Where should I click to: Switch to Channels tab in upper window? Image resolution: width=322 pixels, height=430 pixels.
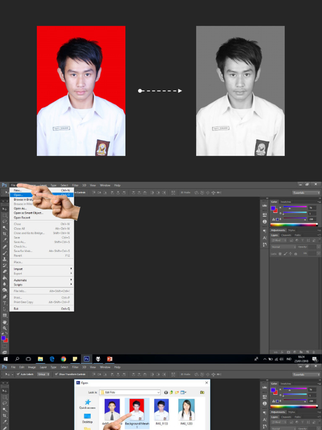pyautogui.click(x=286, y=235)
